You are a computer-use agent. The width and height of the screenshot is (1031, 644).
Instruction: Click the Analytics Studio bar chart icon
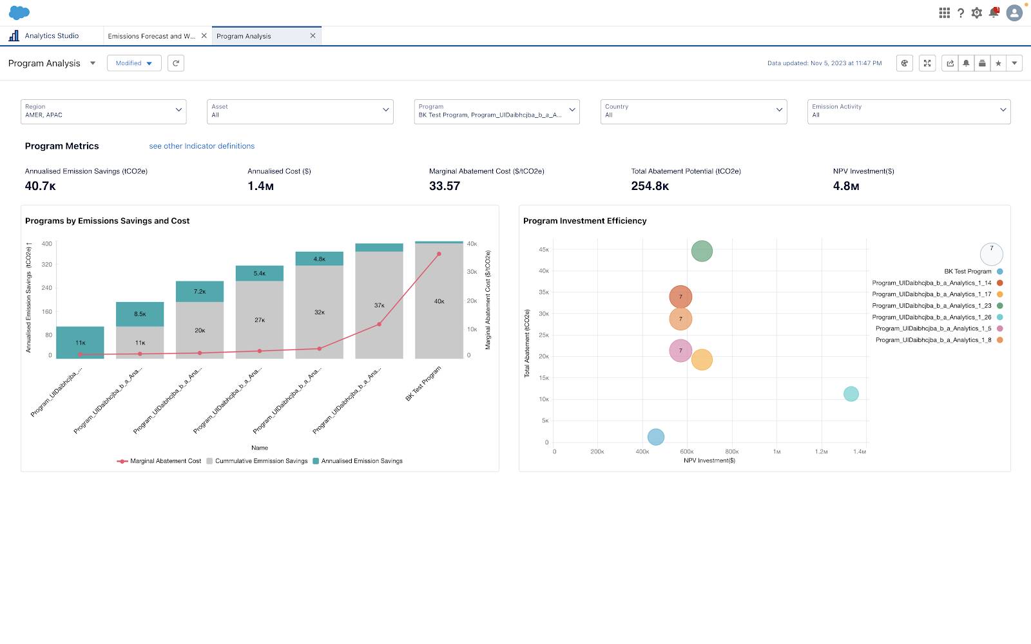[14, 35]
